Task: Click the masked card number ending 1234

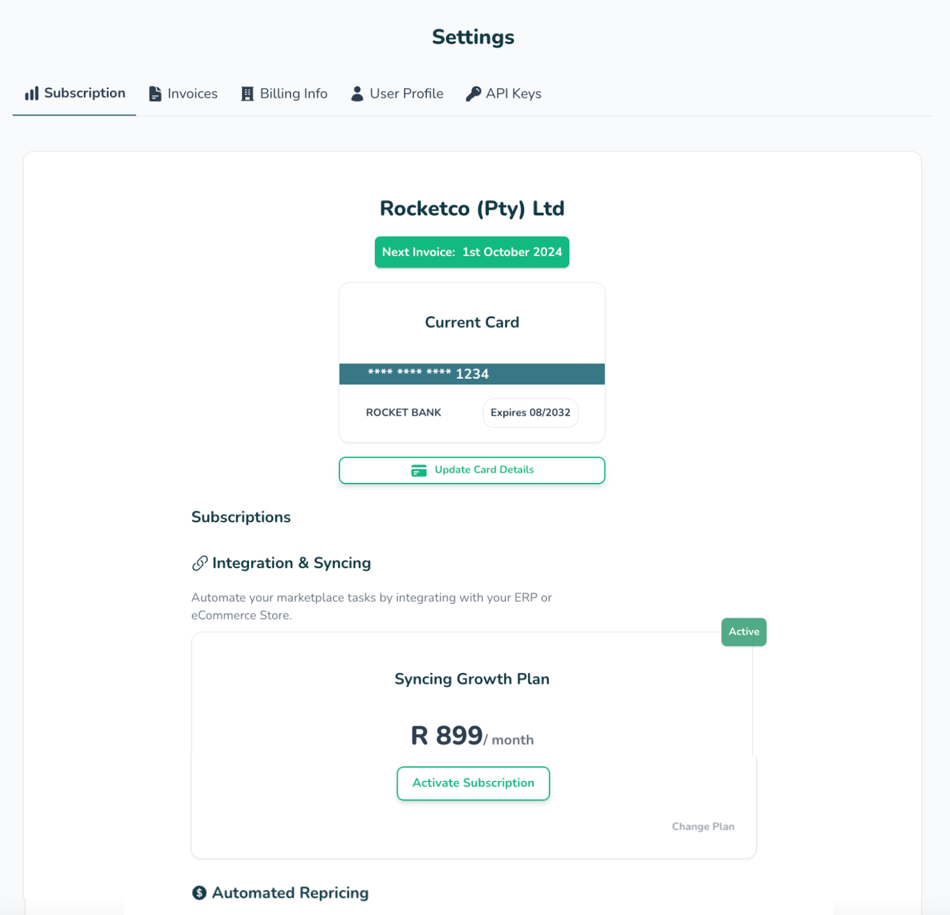Action: (428, 374)
